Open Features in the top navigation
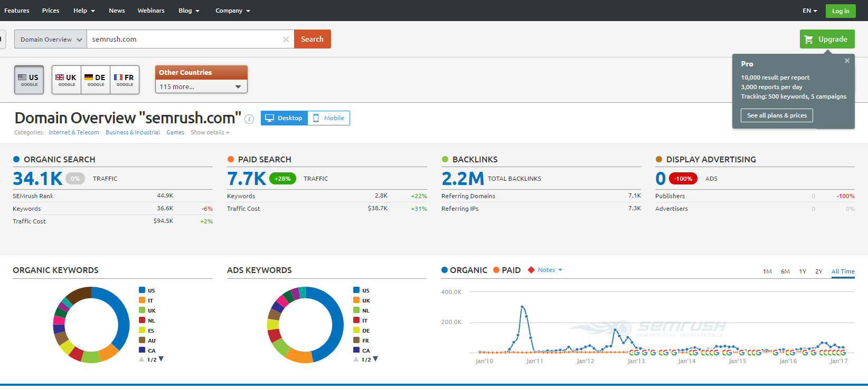 point(17,11)
